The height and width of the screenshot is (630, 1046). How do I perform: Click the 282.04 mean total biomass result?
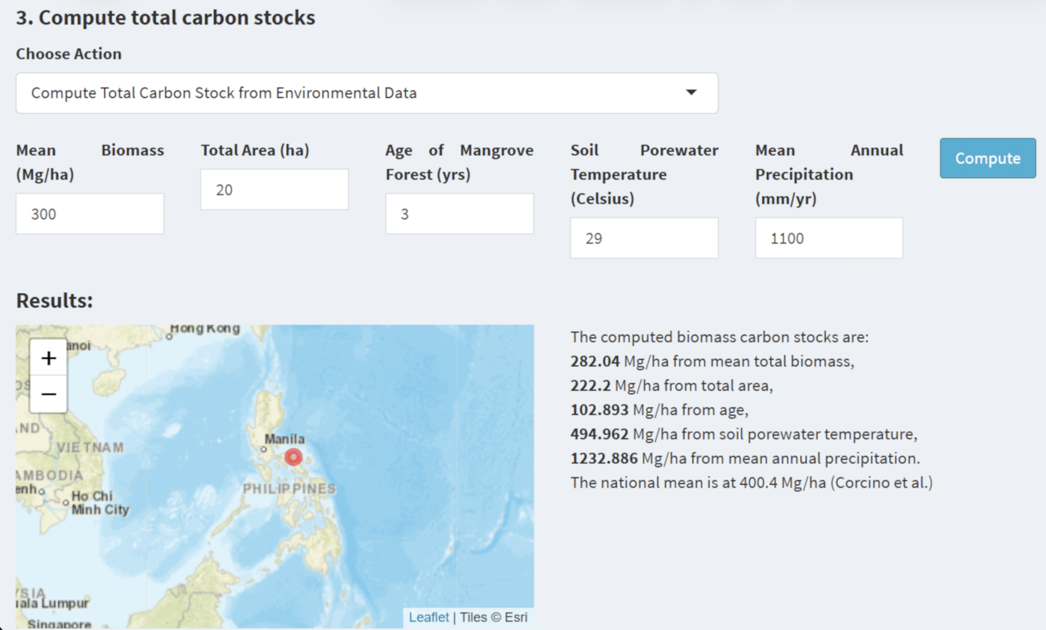[595, 361]
